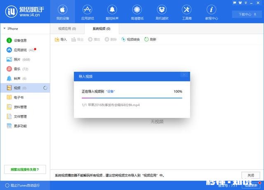Viewport: 264px width, 190px height.
Task: Click the check-update button bottom right
Action: point(251,185)
